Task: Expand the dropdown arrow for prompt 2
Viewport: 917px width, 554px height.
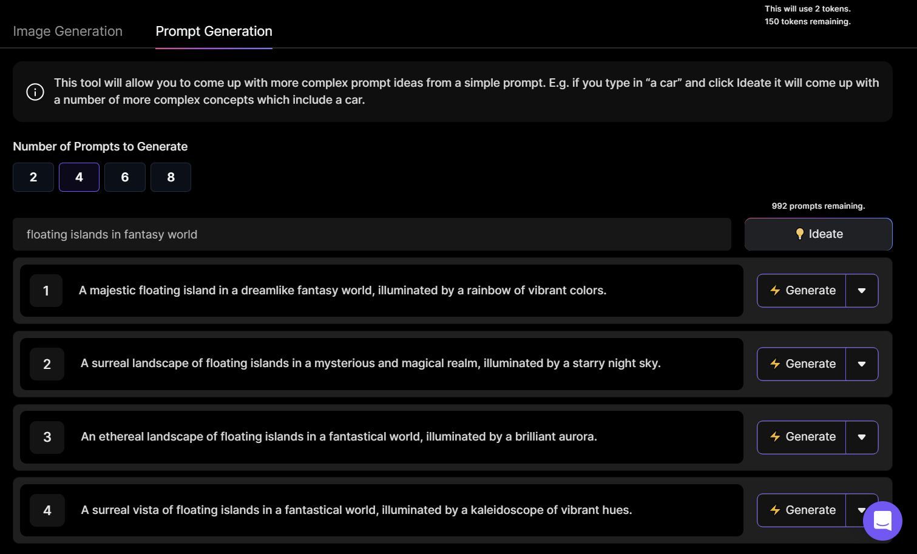Action: coord(862,364)
